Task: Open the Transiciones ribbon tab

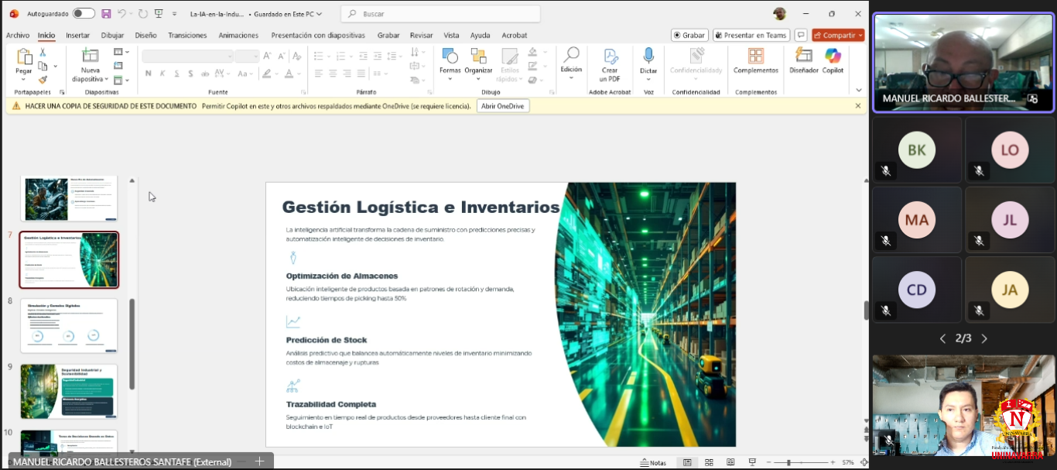Action: tap(187, 36)
